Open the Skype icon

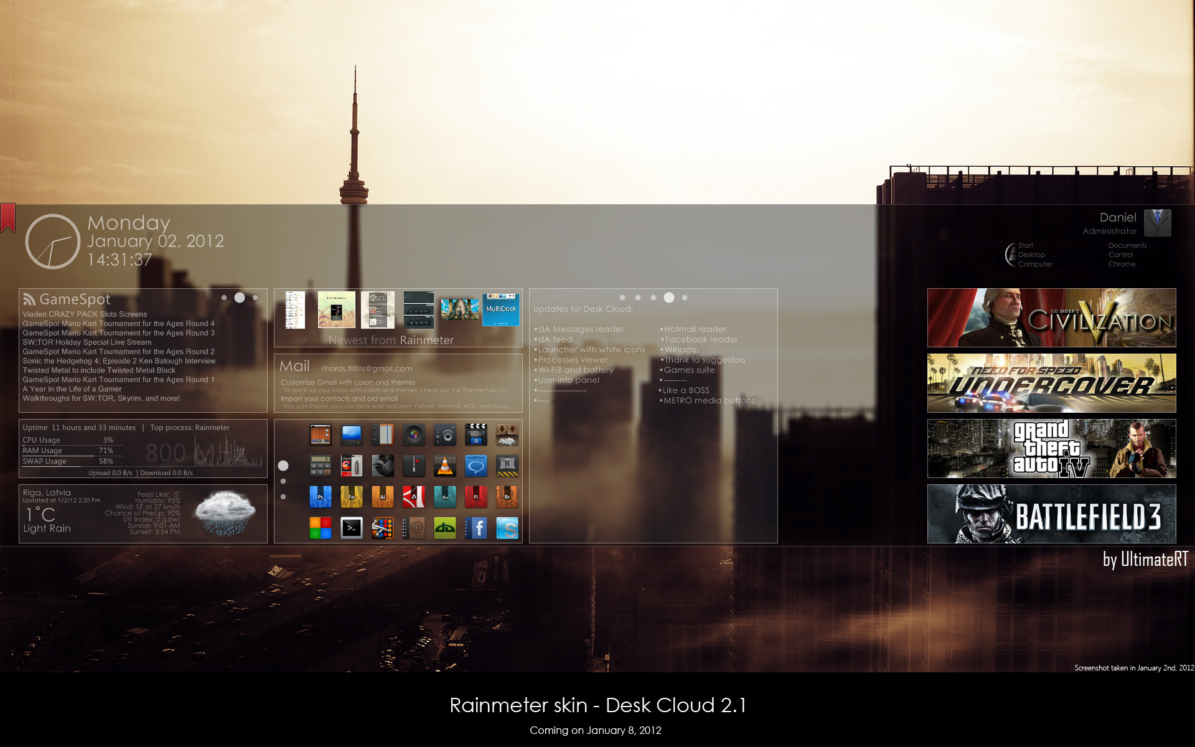(x=507, y=528)
